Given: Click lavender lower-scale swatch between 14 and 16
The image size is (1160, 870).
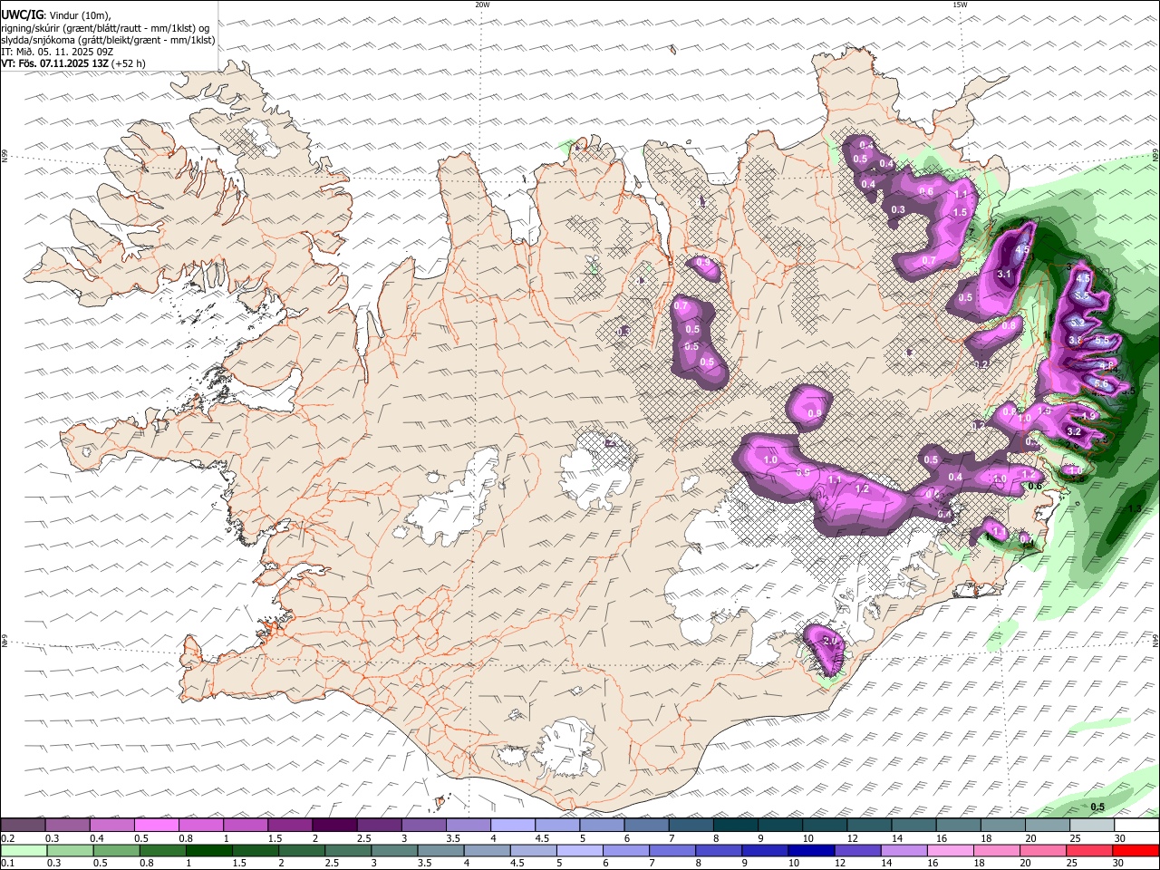Looking at the screenshot, I should (904, 850).
